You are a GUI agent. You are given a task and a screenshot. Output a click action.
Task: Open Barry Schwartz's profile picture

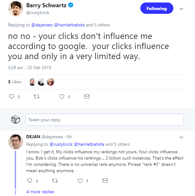point(15,8)
